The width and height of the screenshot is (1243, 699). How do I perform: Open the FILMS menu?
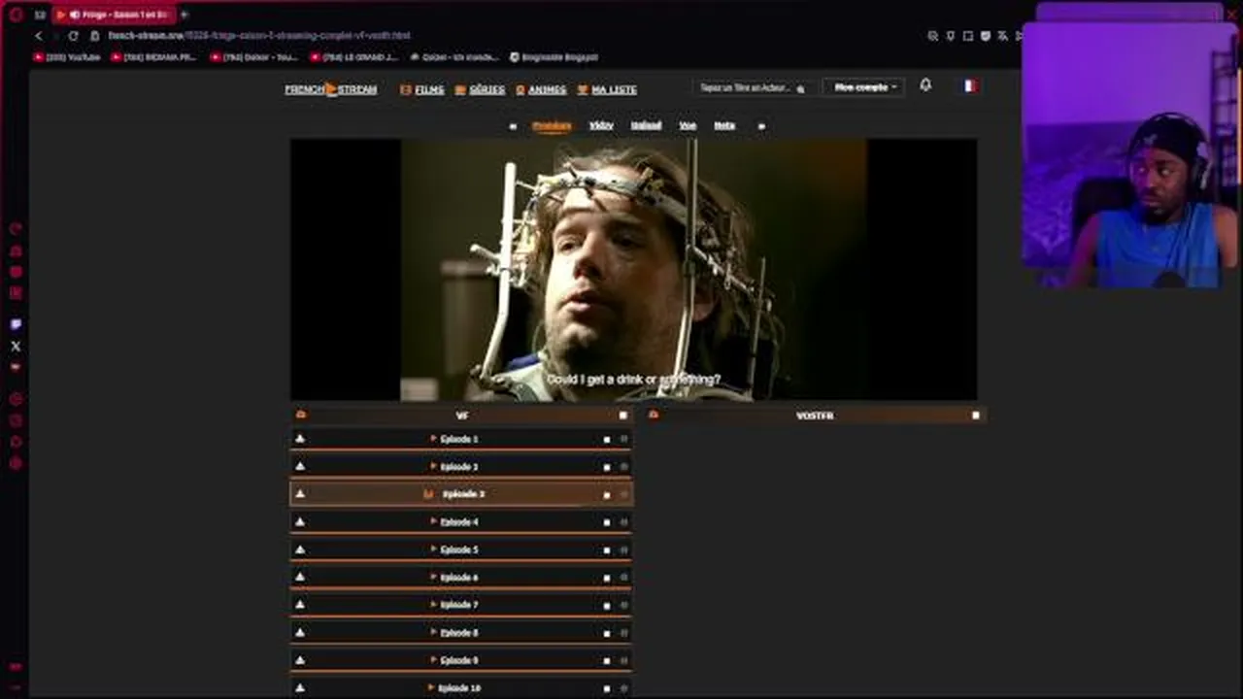click(x=422, y=89)
